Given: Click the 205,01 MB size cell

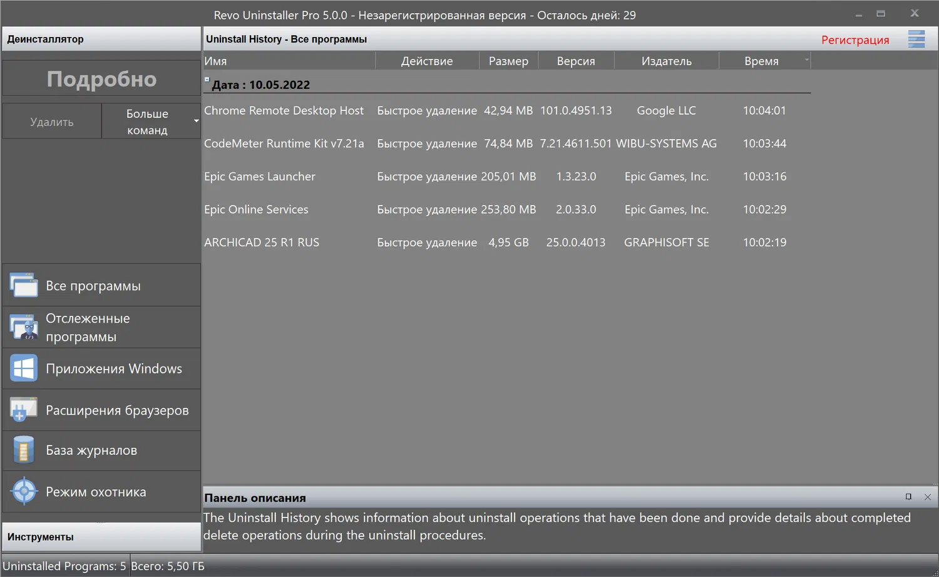Looking at the screenshot, I should tap(508, 177).
